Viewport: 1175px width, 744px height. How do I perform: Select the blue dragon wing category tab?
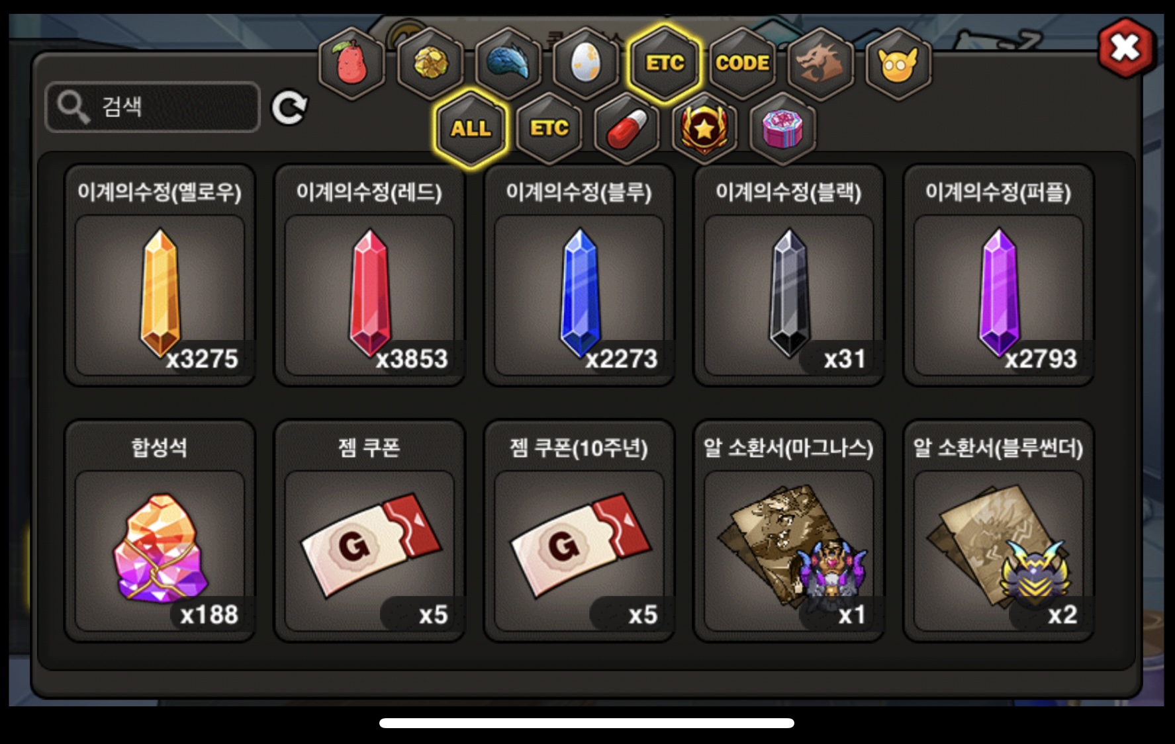[x=508, y=64]
